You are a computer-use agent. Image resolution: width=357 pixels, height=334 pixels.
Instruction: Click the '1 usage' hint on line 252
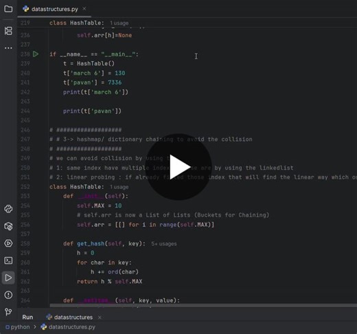pyautogui.click(x=119, y=187)
